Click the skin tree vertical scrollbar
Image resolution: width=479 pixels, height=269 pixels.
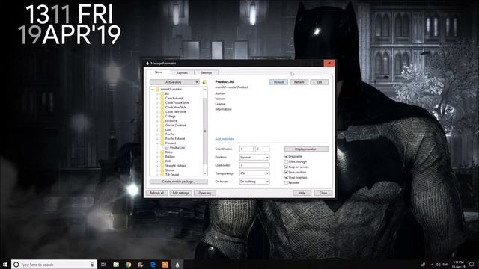point(205,132)
